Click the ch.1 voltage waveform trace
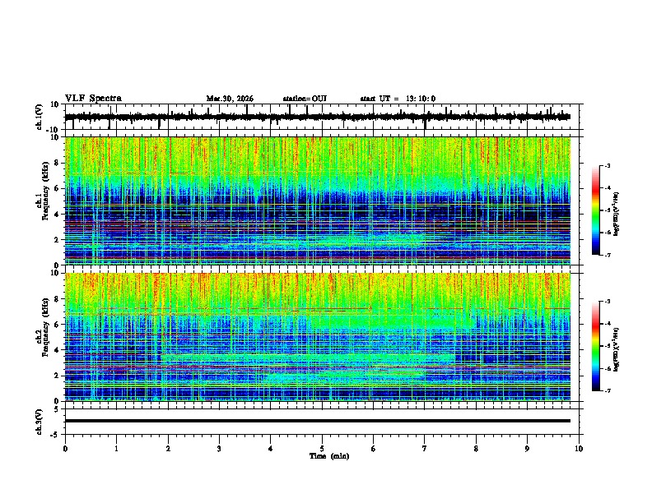The width and height of the screenshot is (652, 503). pos(317,117)
